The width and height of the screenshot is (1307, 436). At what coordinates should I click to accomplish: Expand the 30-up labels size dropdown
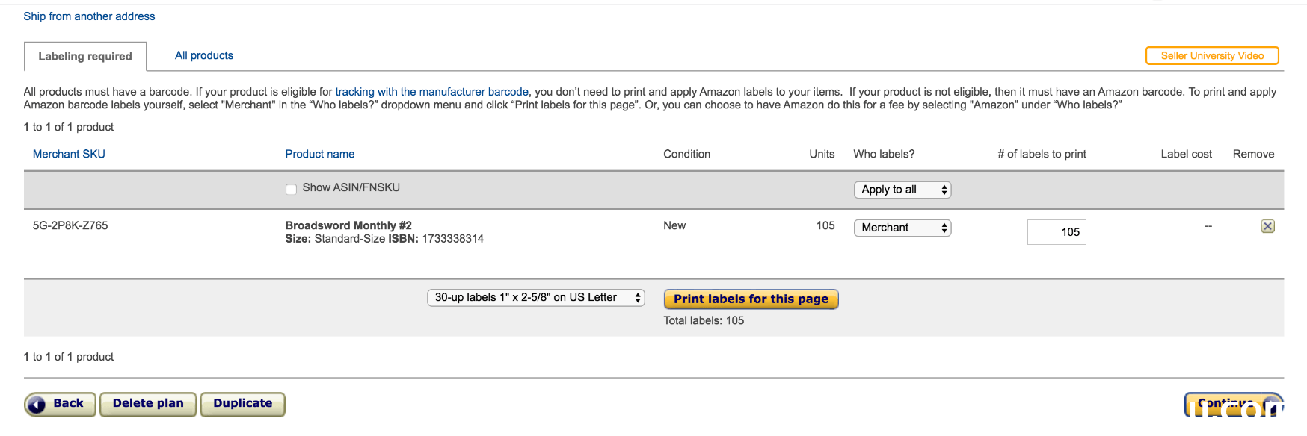click(535, 297)
